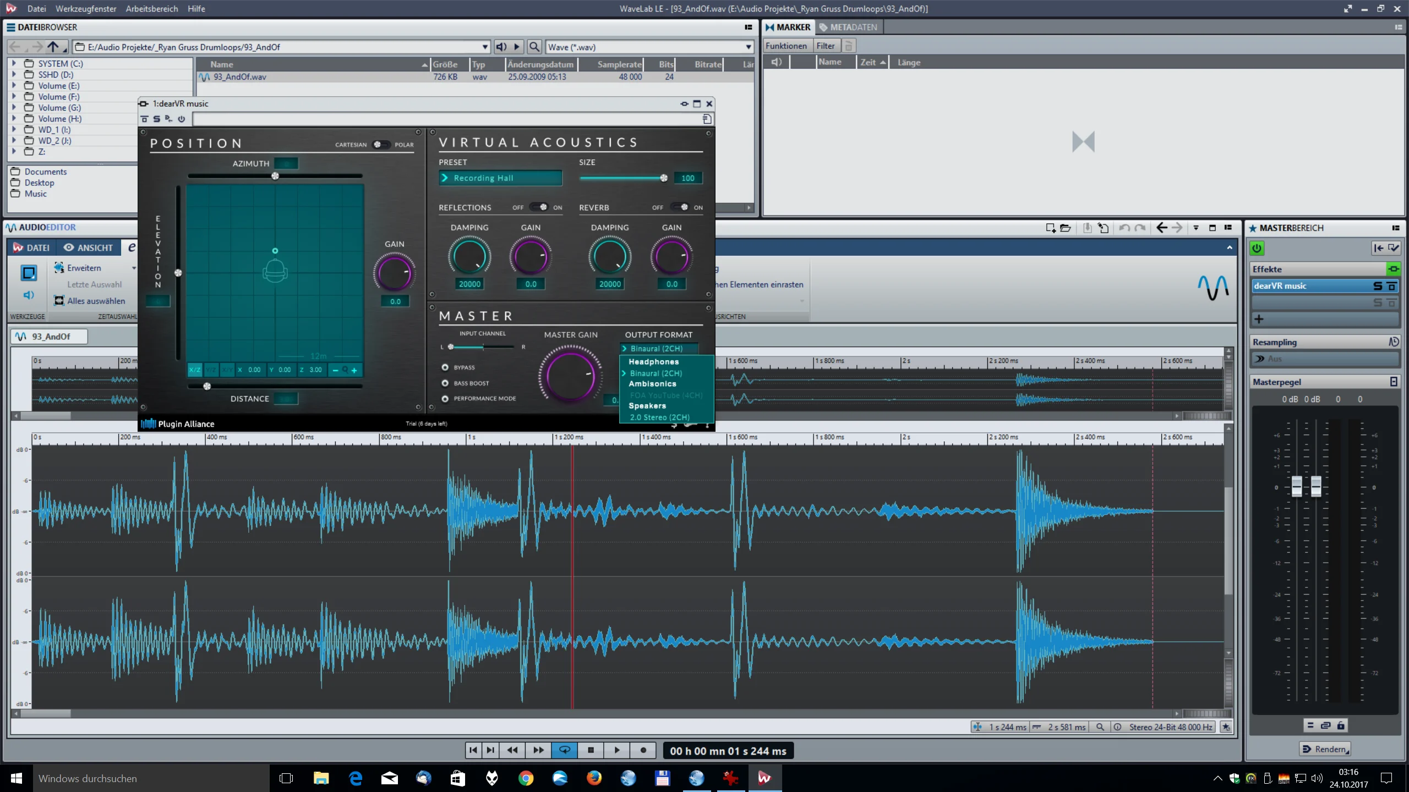Expand the SYSTEM (C:) drive tree node
1409x792 pixels.
click(14, 63)
